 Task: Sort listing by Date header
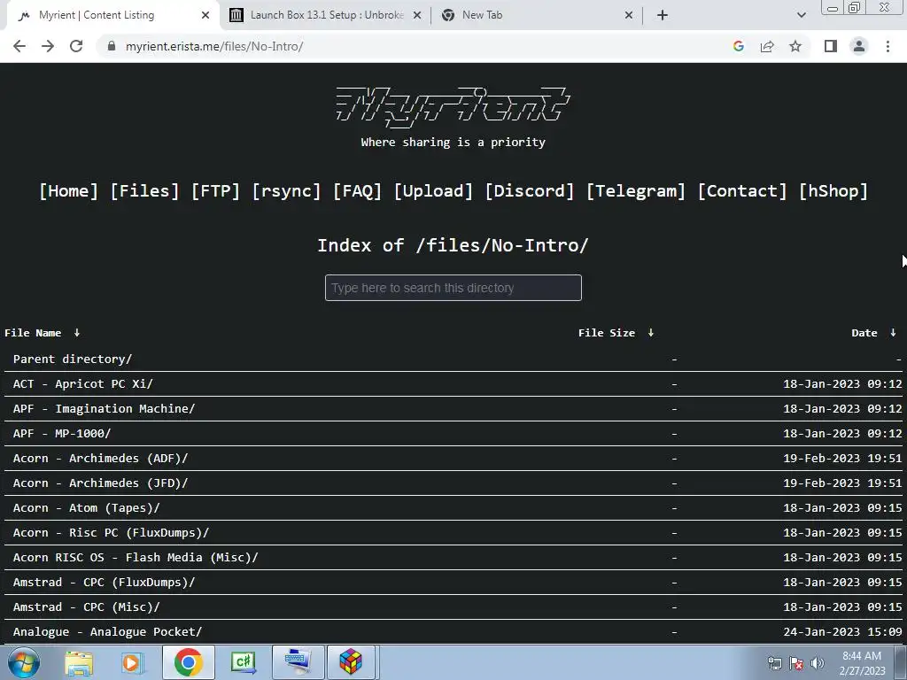864,333
